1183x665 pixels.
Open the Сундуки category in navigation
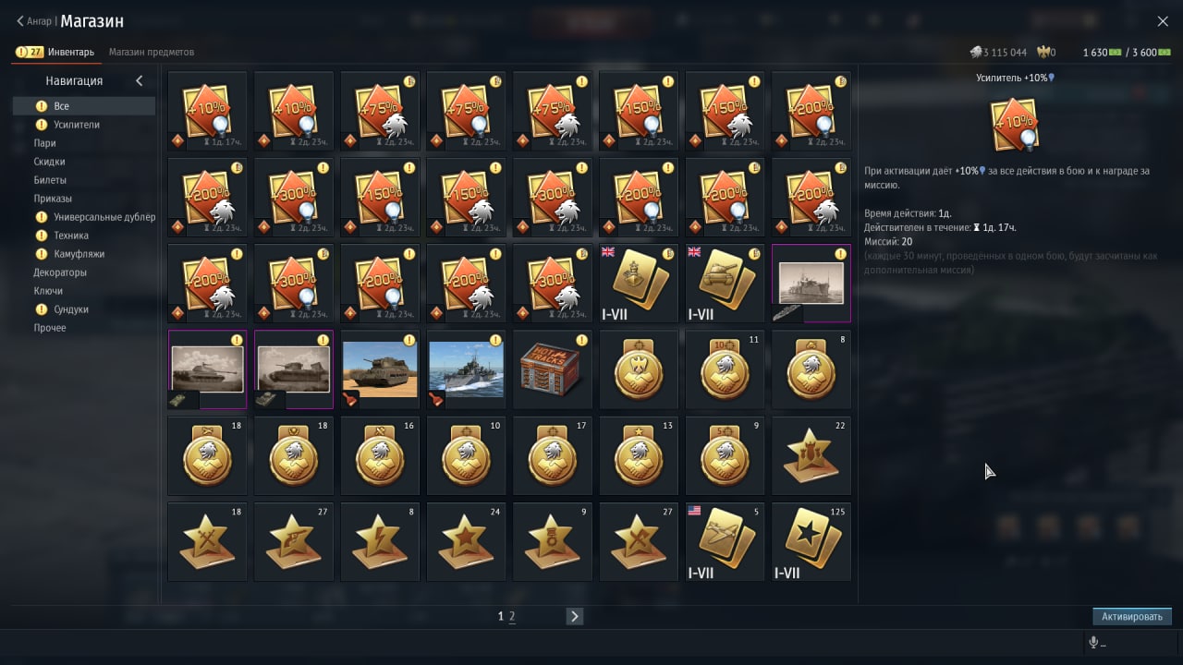click(71, 309)
